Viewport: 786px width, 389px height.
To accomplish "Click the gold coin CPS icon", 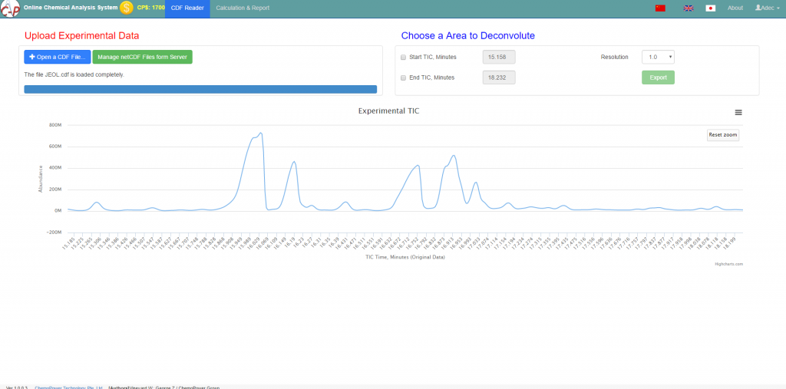I will pyautogui.click(x=127, y=8).
